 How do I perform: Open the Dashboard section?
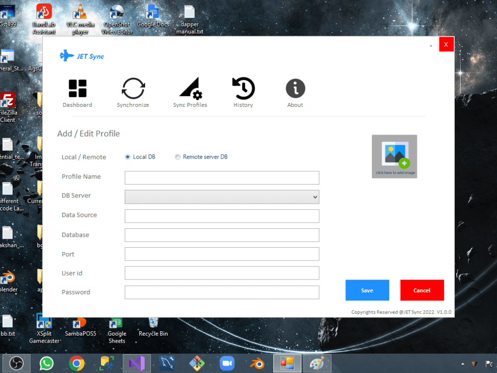pyautogui.click(x=78, y=93)
